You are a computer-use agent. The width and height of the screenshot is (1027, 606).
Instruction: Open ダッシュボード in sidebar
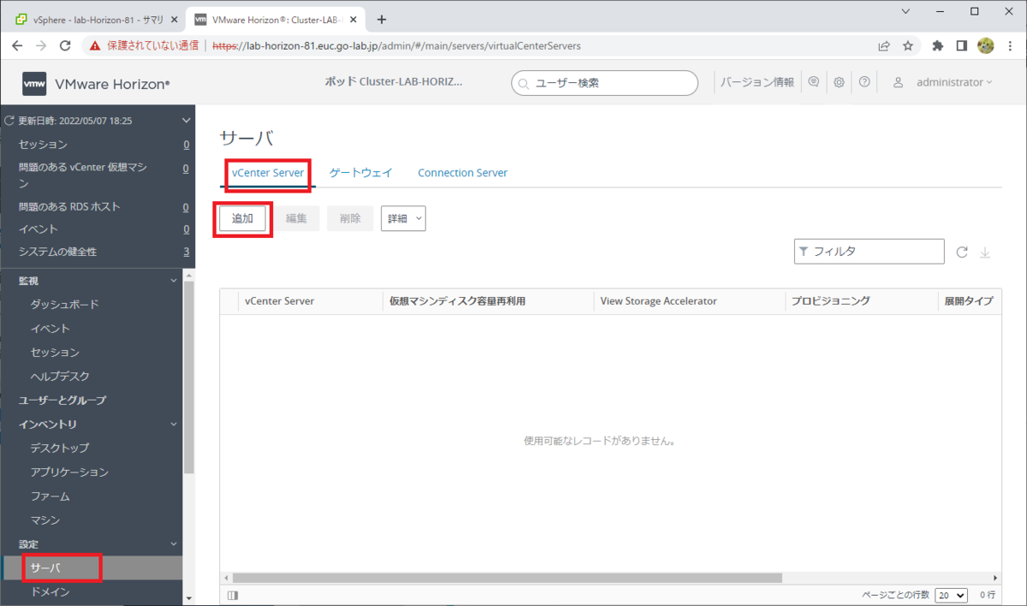coord(65,304)
